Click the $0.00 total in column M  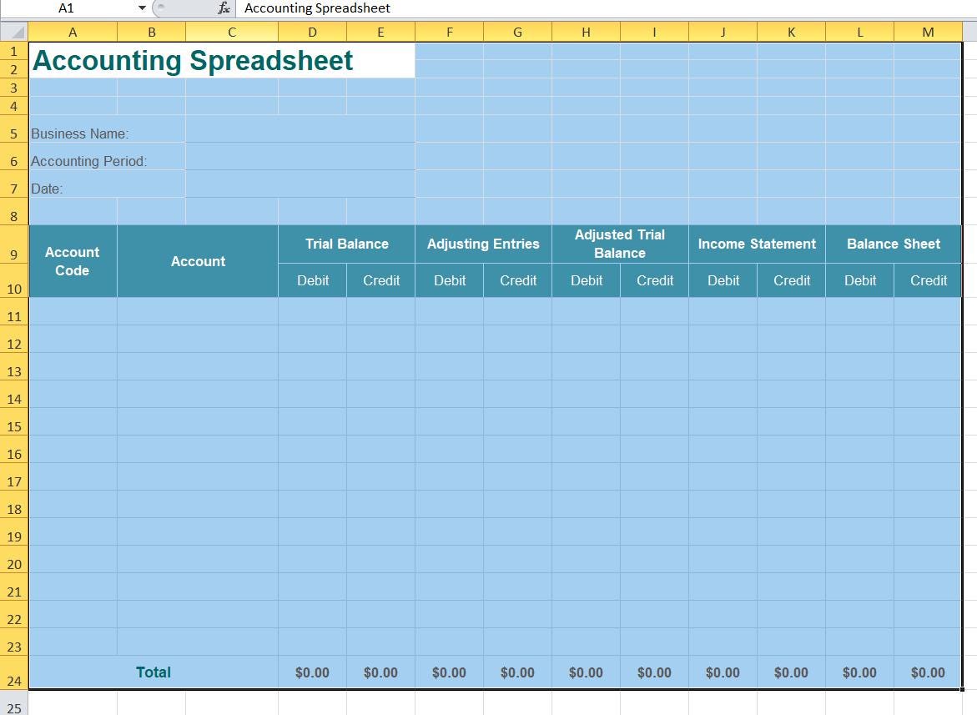click(928, 672)
